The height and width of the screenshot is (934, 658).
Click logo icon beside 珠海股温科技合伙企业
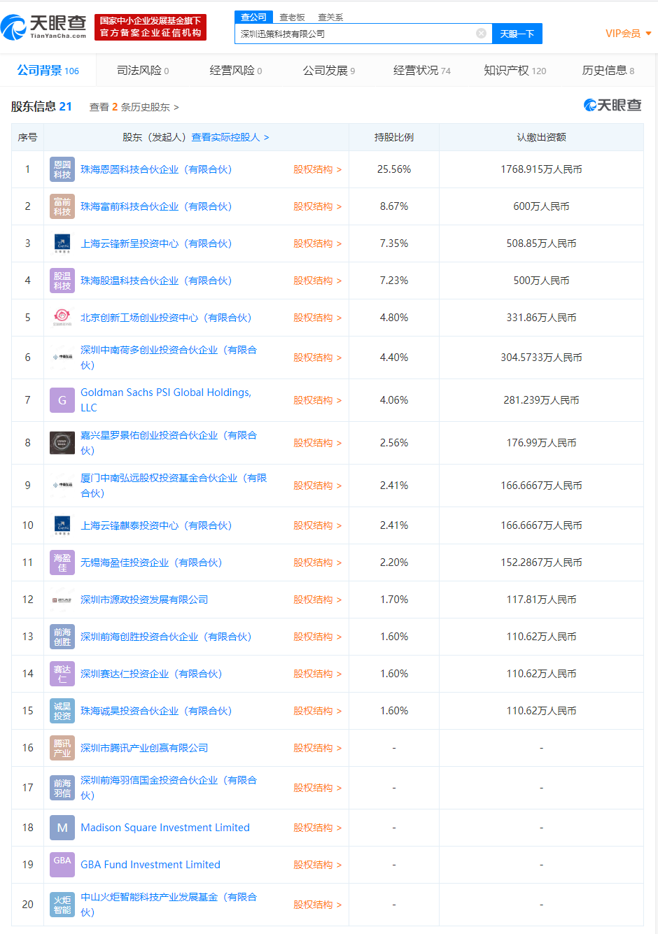click(62, 281)
